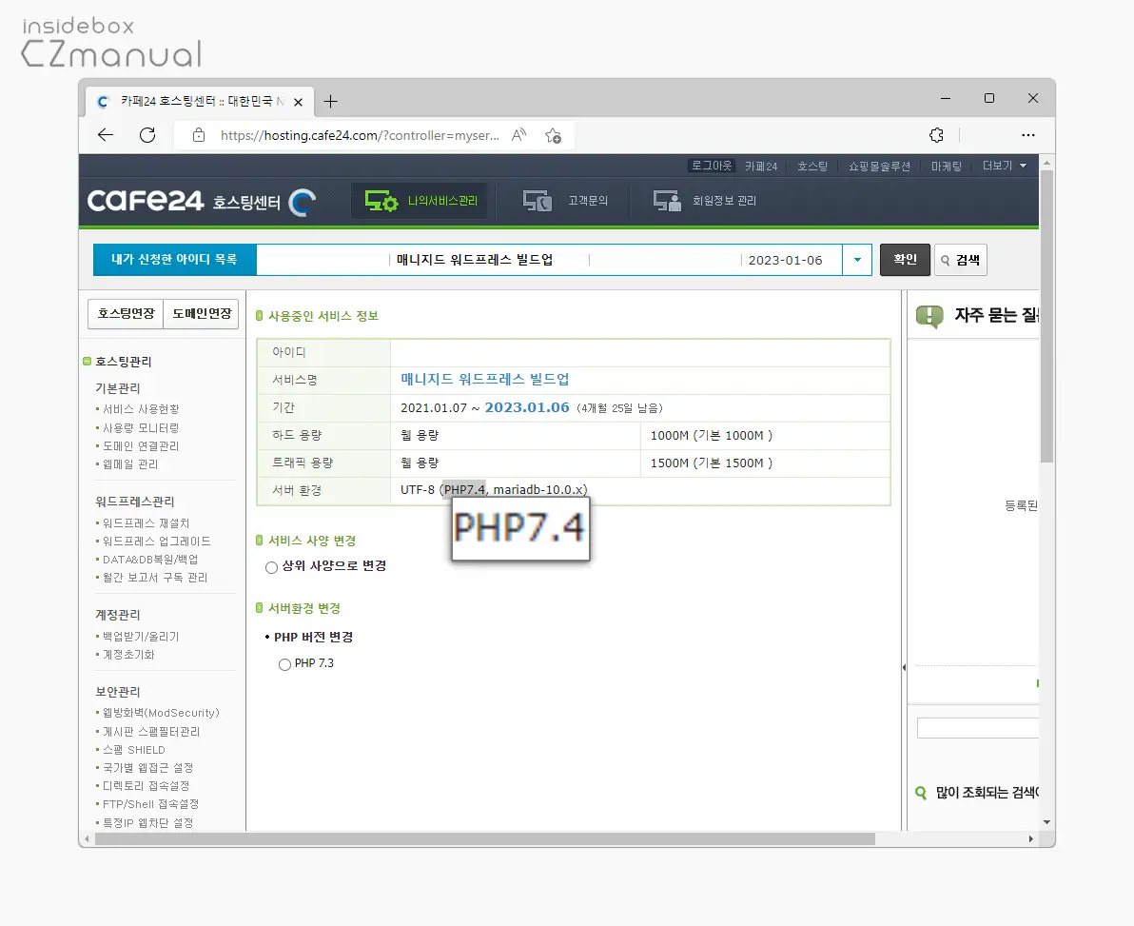The width and height of the screenshot is (1134, 926).
Task: Close the 카페24 호스팅센터 tab
Action: tap(298, 102)
